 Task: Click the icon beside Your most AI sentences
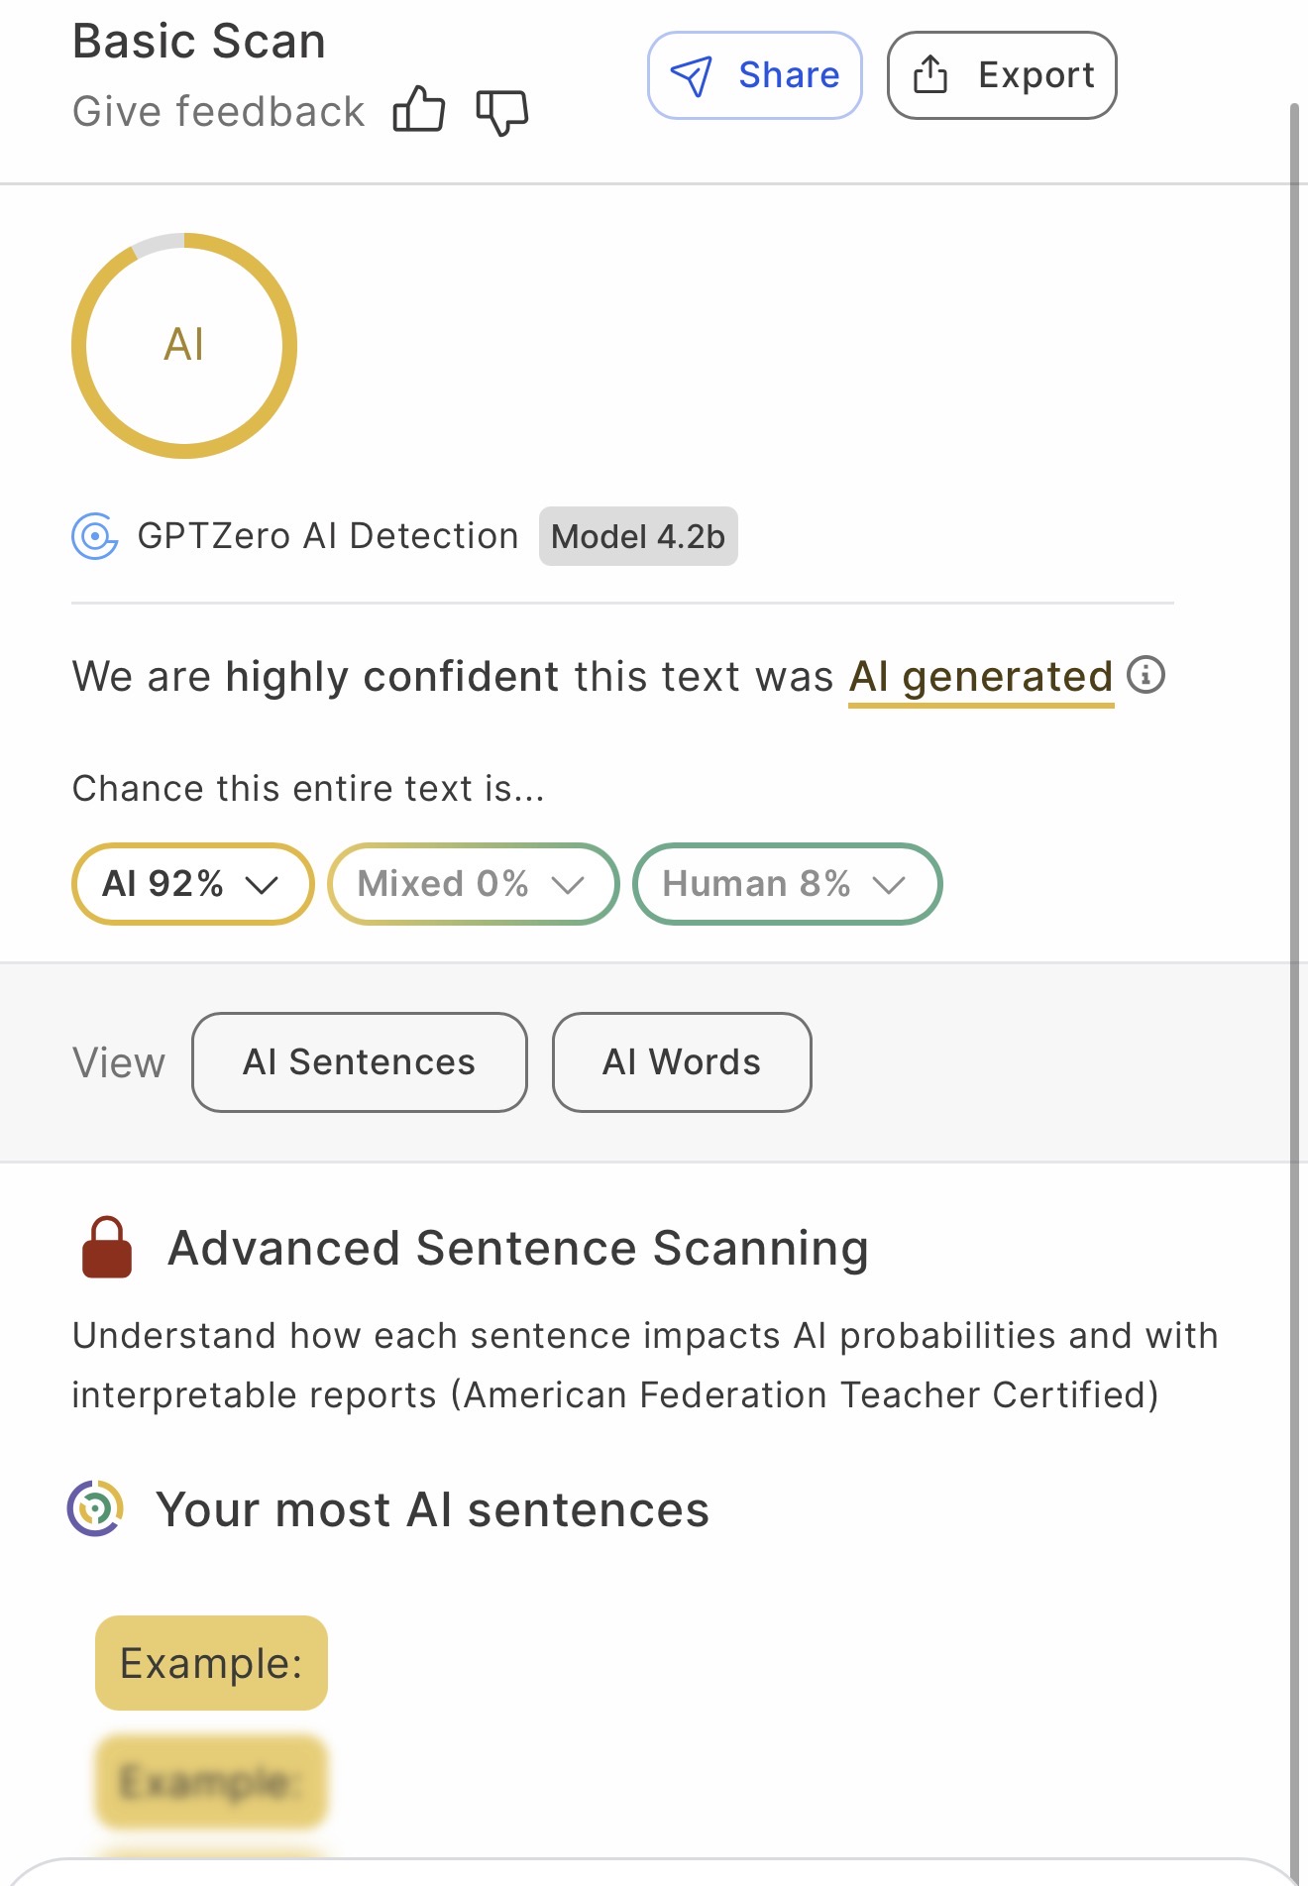pos(95,1508)
